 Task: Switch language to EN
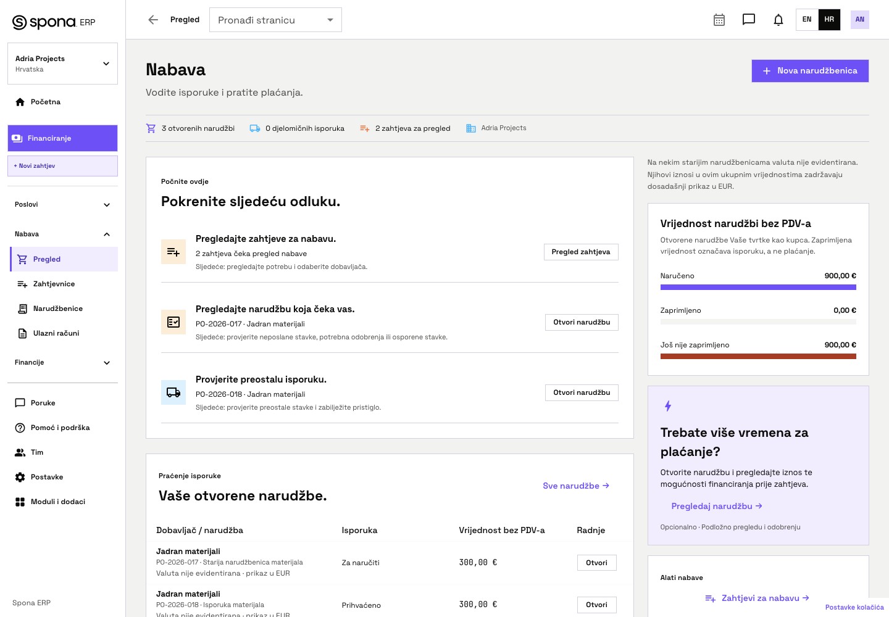807,20
